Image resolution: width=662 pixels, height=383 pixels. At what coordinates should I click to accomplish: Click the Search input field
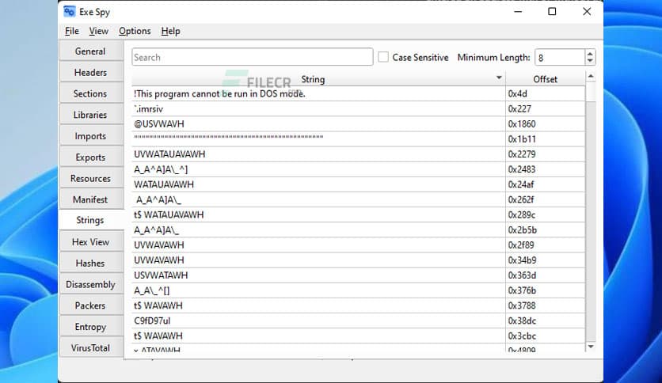(252, 57)
